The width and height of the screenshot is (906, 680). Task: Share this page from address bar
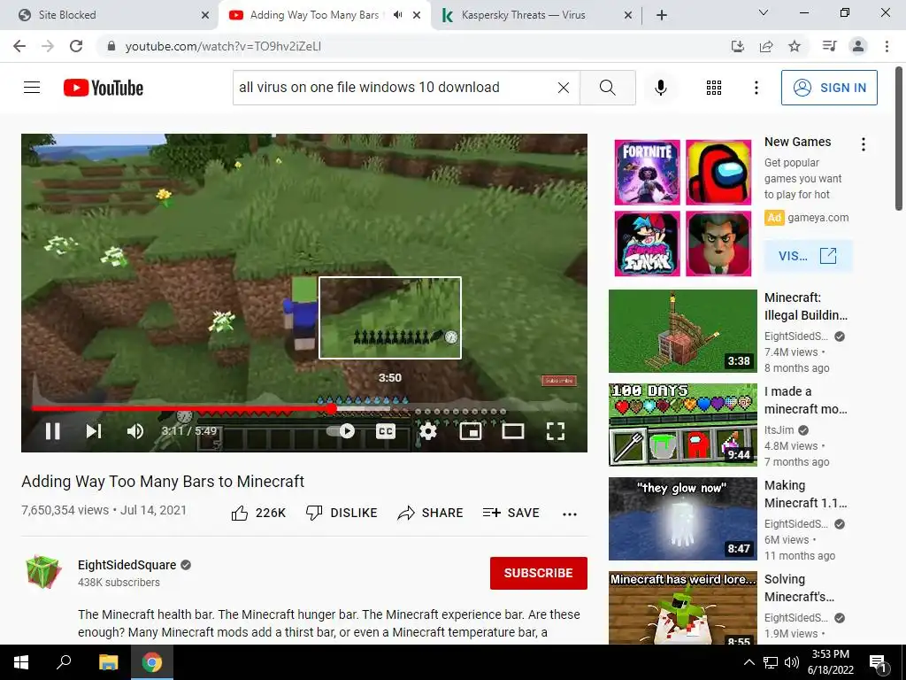coord(766,46)
